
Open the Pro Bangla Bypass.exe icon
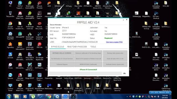[39, 56]
